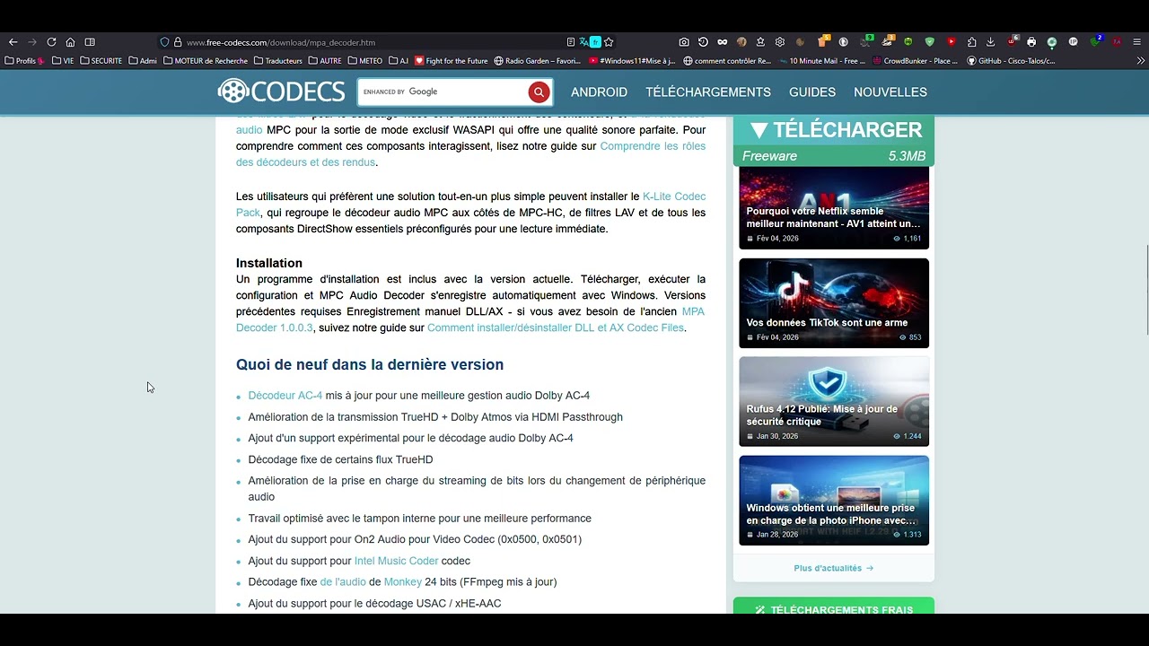Open the Admi bookmarks folder
The width and height of the screenshot is (1149, 646).
click(x=143, y=61)
